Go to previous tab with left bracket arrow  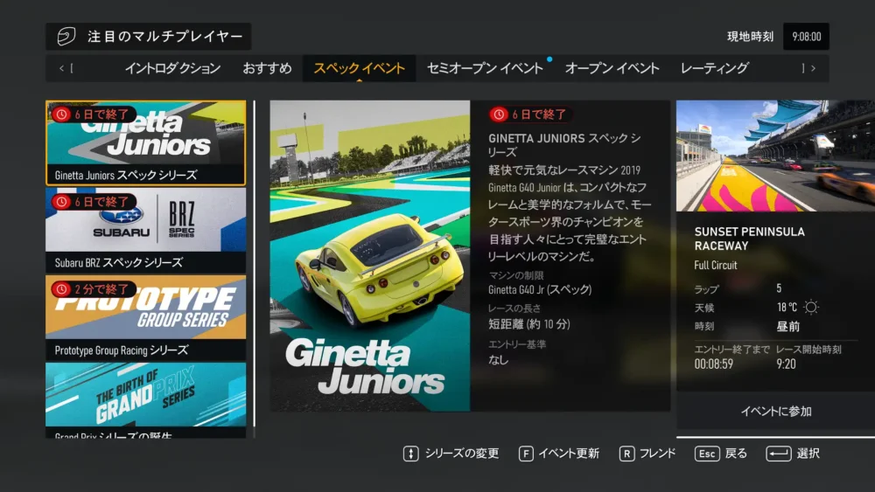point(66,68)
